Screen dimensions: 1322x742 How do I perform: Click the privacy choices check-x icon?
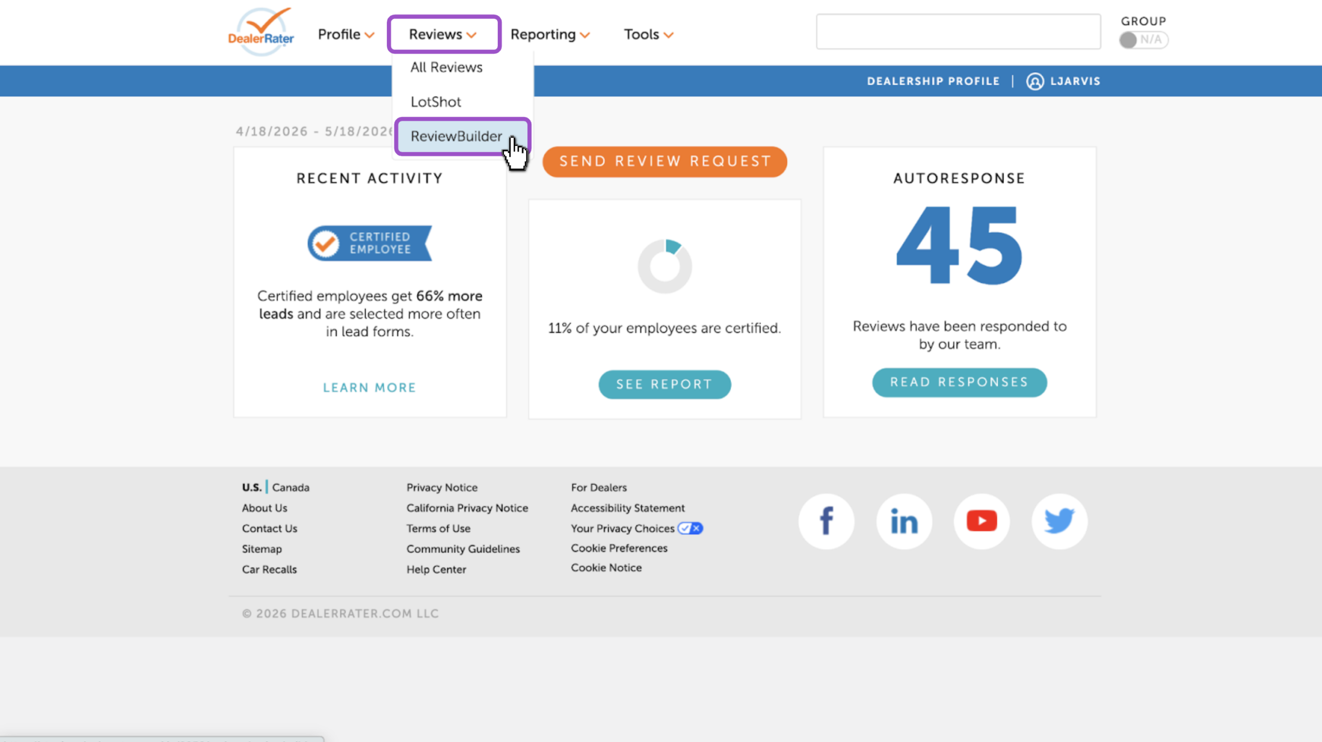coord(690,528)
